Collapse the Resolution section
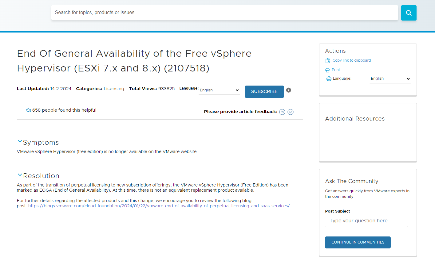Viewport: 435px width, 261px height. pos(20,175)
